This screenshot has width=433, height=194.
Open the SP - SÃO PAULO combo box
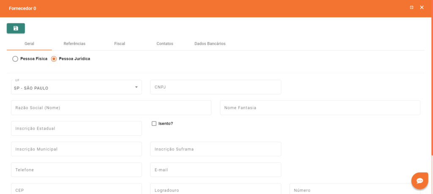(72, 88)
